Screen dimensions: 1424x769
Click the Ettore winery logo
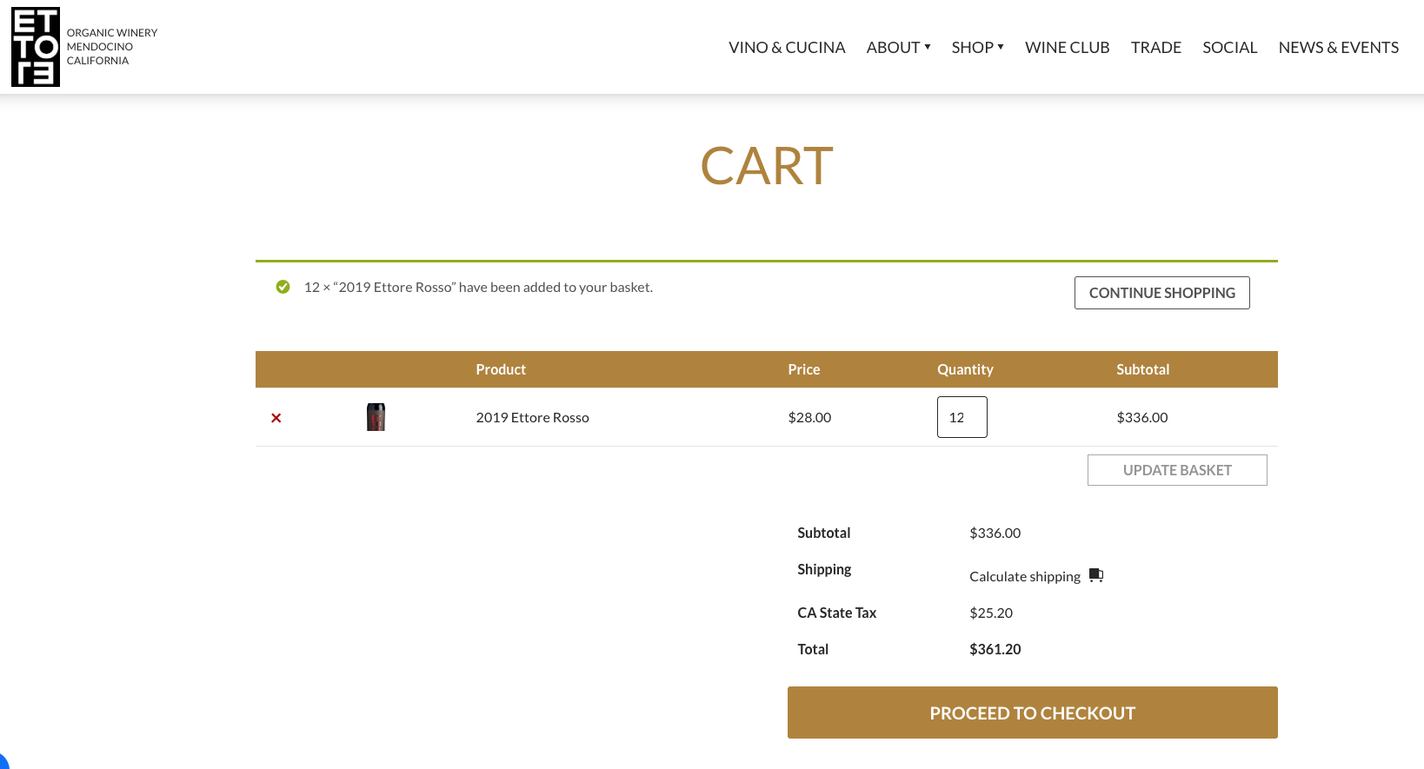pos(36,47)
